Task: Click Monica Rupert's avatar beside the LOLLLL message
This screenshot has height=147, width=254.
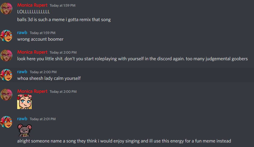Action: (6, 8)
